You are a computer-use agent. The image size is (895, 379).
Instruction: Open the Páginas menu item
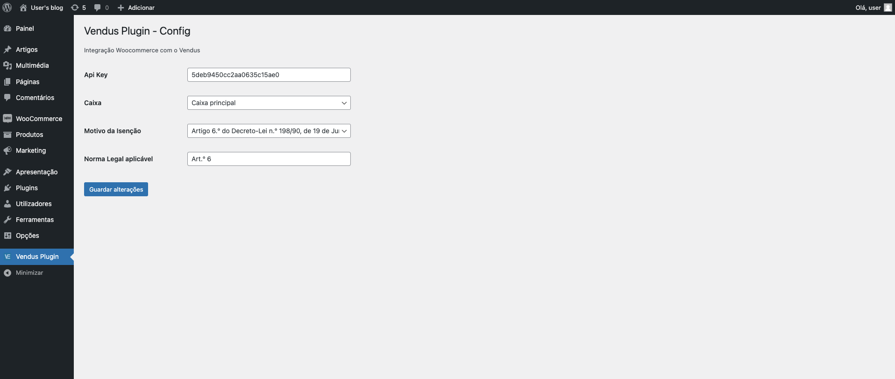point(37,82)
